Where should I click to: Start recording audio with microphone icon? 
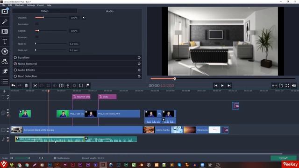[68, 85]
